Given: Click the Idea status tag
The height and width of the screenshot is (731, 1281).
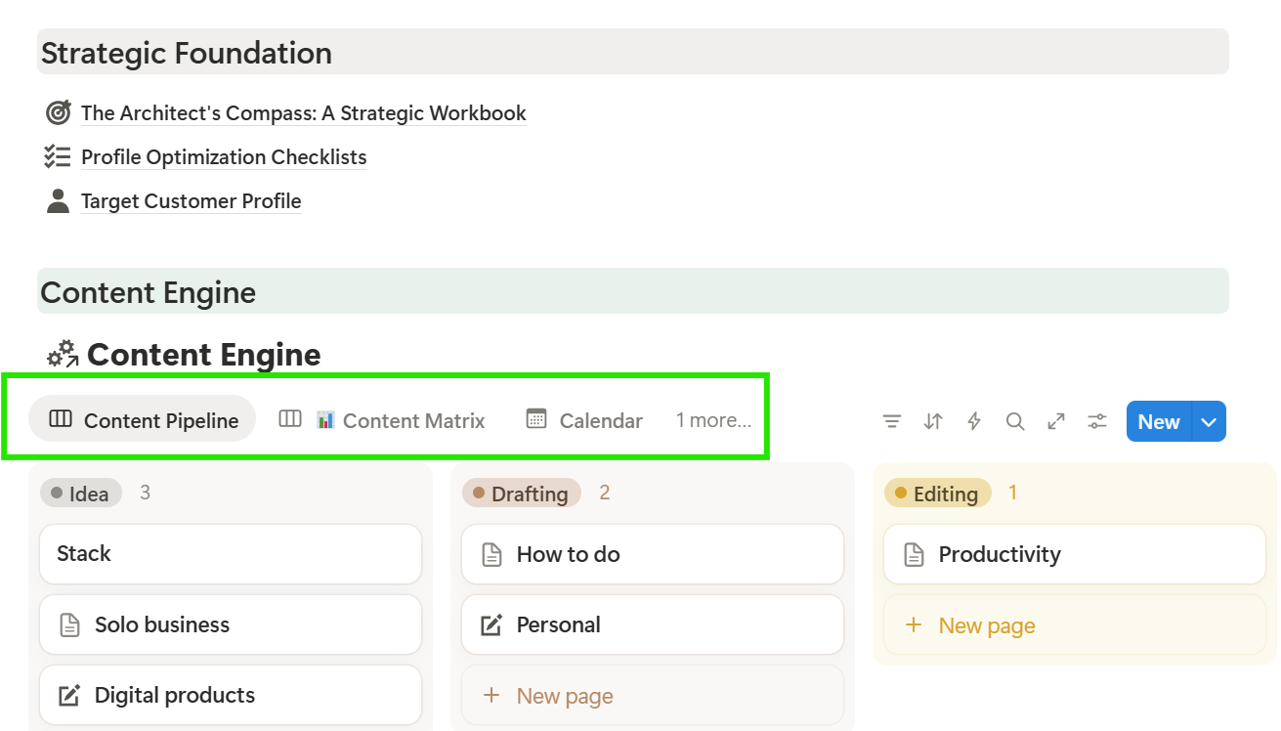Looking at the screenshot, I should 81,494.
